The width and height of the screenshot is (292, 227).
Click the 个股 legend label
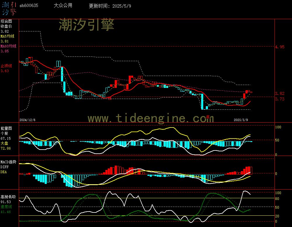[4, 134]
